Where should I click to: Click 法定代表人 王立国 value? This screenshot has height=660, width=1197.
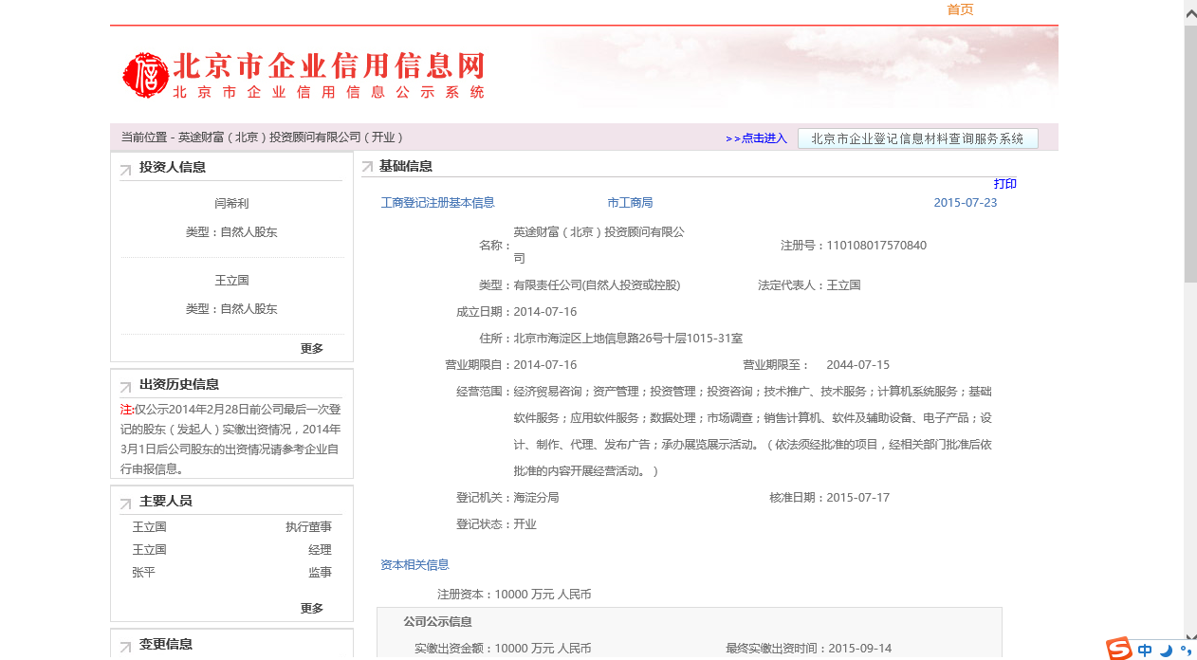[x=843, y=285]
